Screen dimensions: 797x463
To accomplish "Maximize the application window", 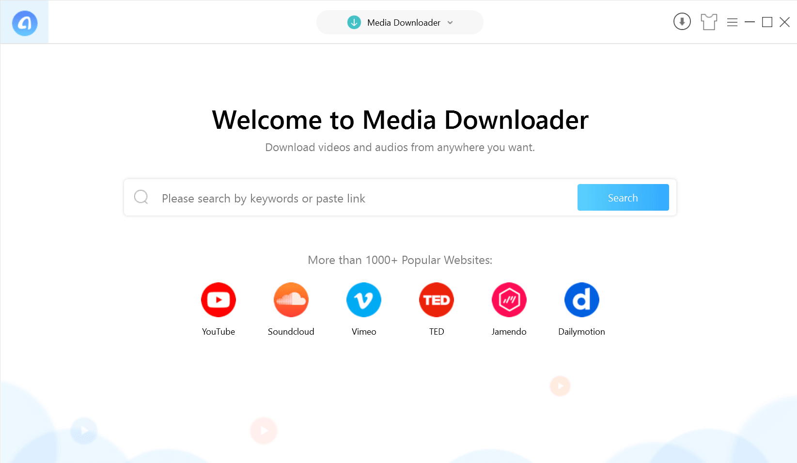I will (767, 22).
